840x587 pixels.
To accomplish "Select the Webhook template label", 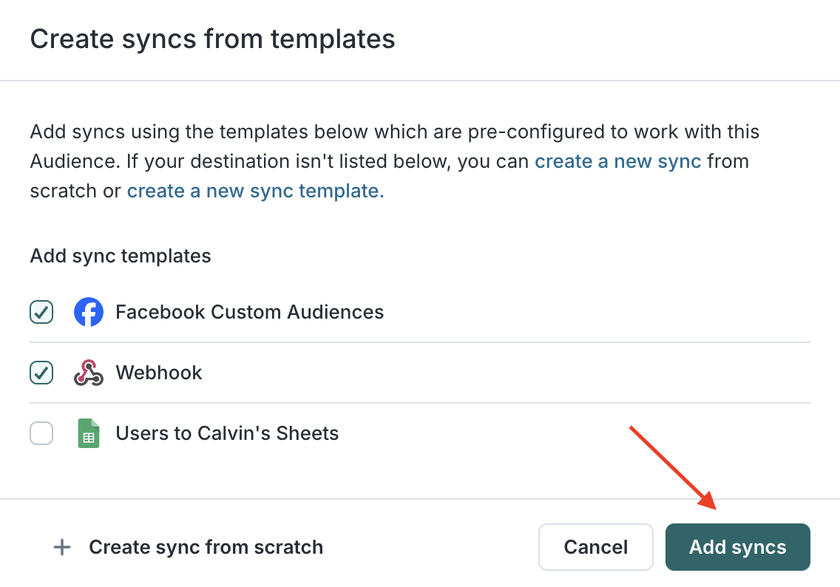I will pos(159,373).
